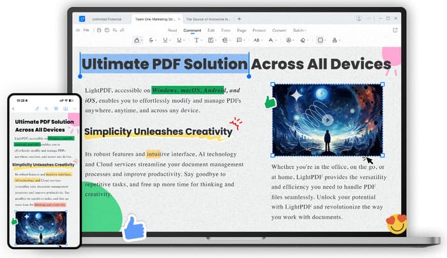Click the right blue text selection handle
The height and width of the screenshot is (258, 447).
coord(249,76)
